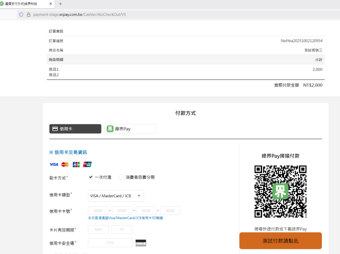
Task: Click the UnionPay card logo
Action: (87, 164)
